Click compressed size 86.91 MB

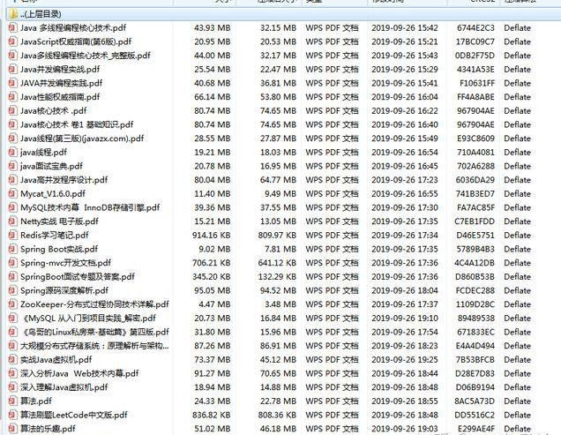pos(279,346)
